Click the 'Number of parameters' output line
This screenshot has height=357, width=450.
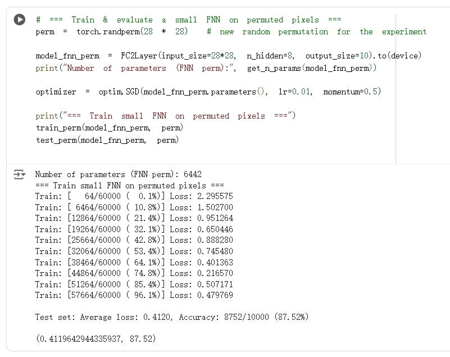[118, 174]
